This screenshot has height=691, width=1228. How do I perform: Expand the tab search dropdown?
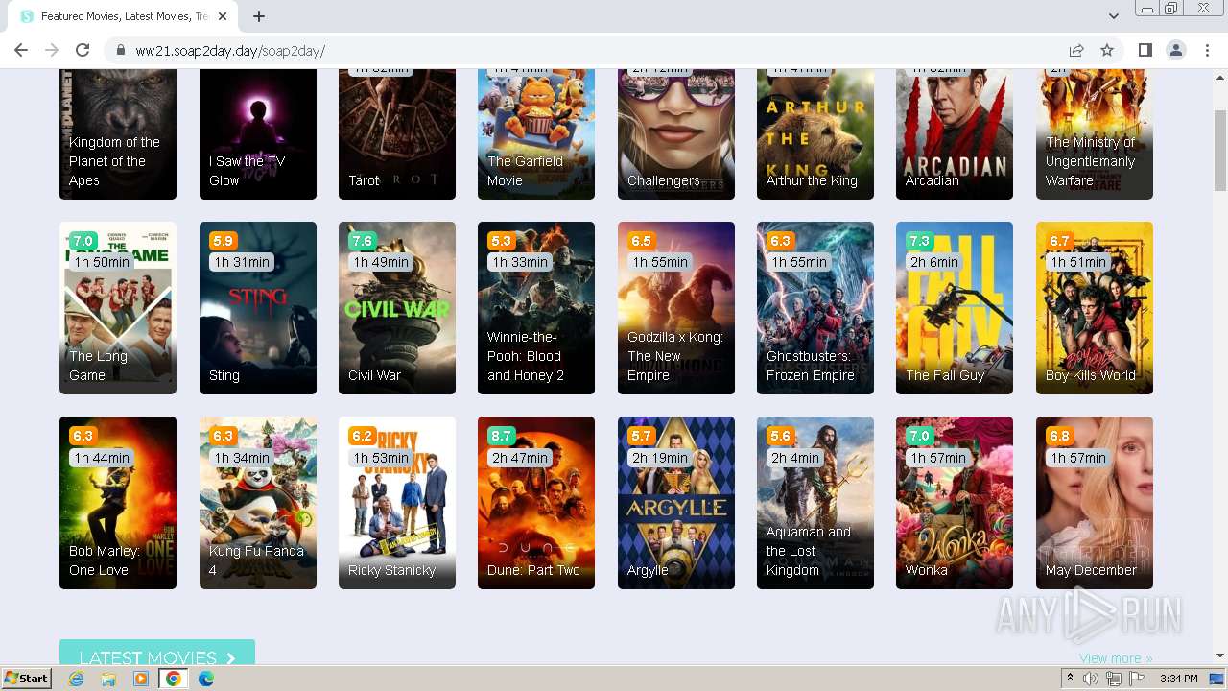click(x=1113, y=16)
